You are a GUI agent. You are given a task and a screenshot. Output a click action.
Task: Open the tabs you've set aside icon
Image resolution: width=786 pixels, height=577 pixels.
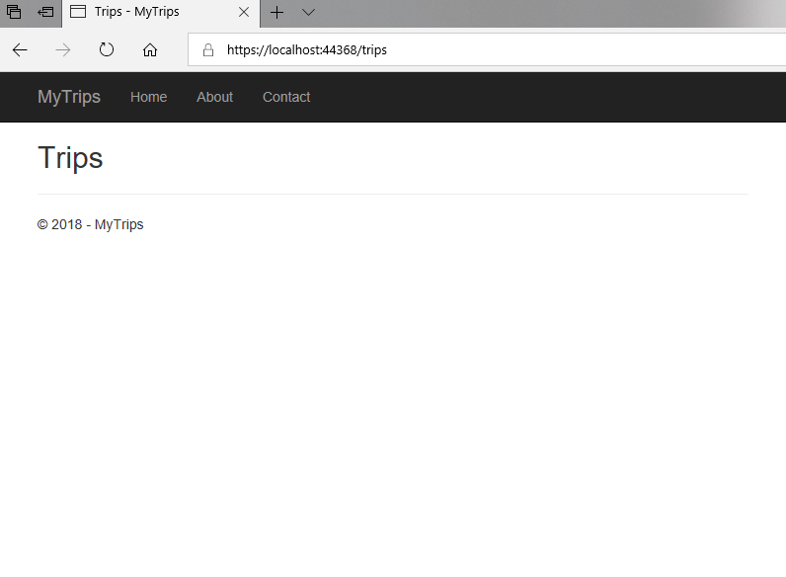(14, 13)
